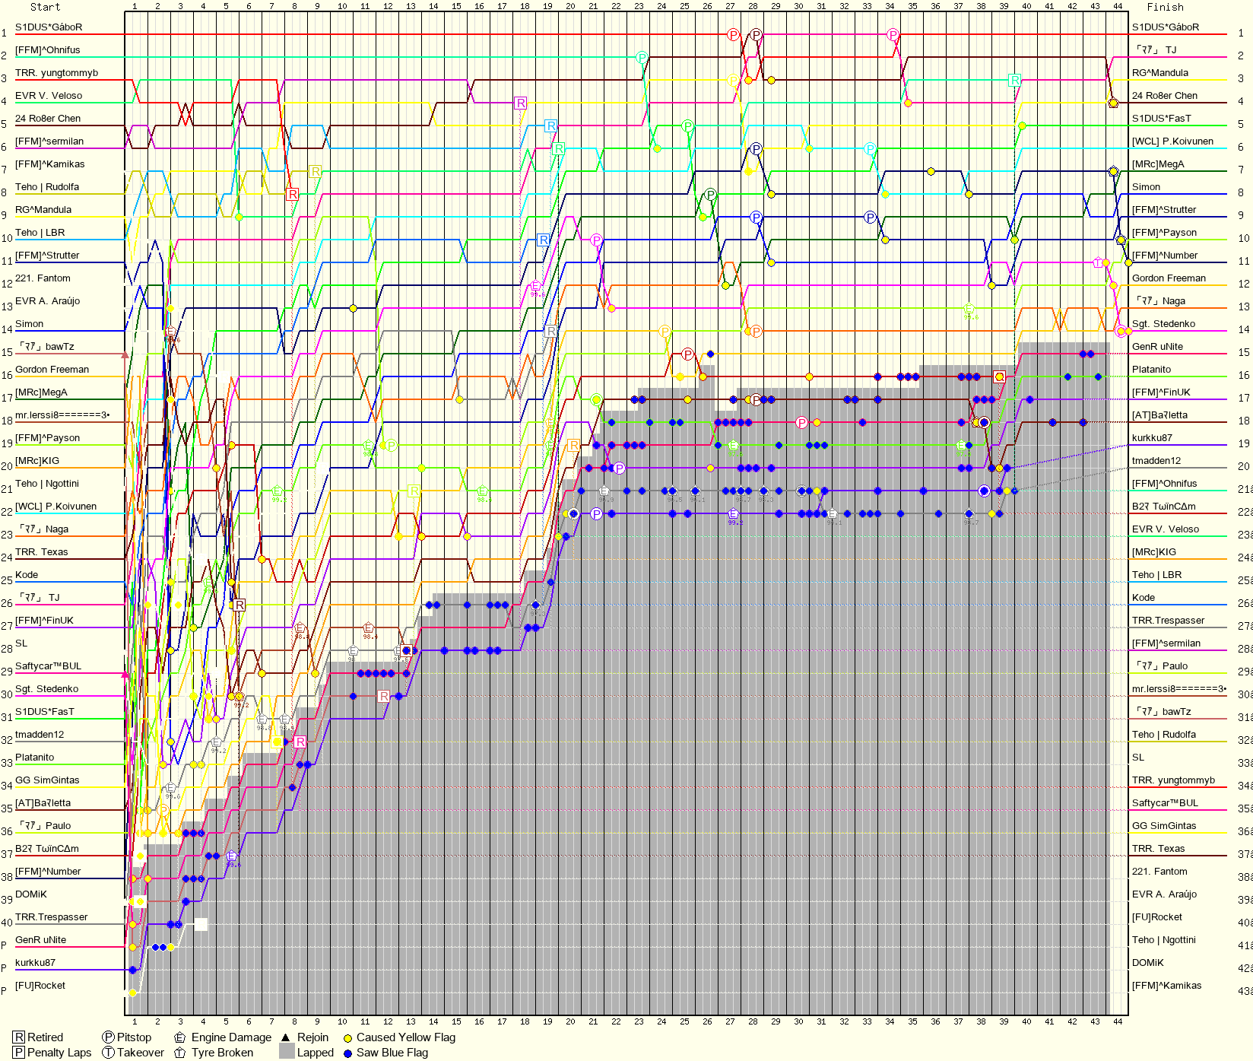Click the Engine Damage legend icon
This screenshot has width=1253, height=1061.
click(180, 1037)
